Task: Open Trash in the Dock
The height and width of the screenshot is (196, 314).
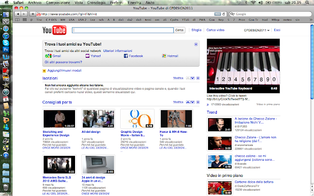Action: coord(6,187)
